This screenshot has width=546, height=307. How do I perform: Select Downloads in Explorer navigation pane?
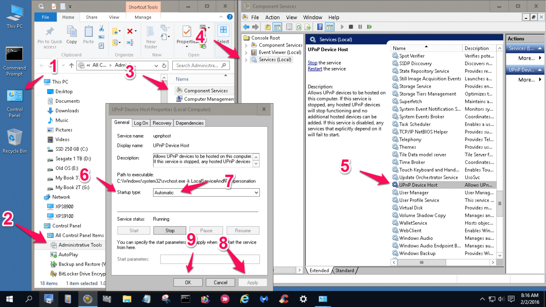pos(67,111)
